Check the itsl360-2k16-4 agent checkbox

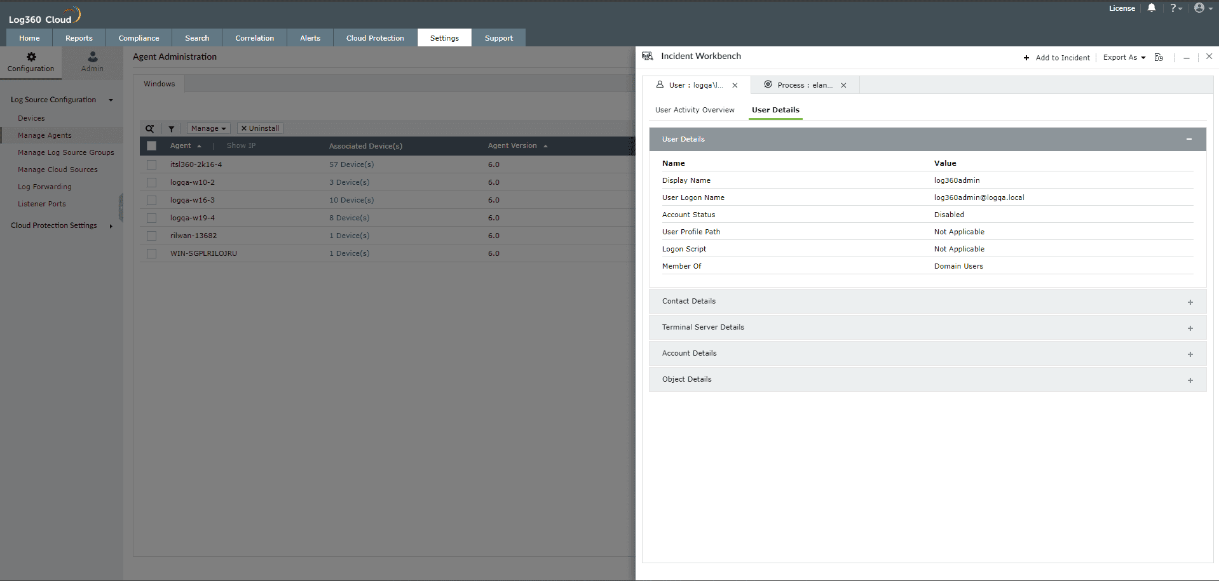click(x=151, y=164)
